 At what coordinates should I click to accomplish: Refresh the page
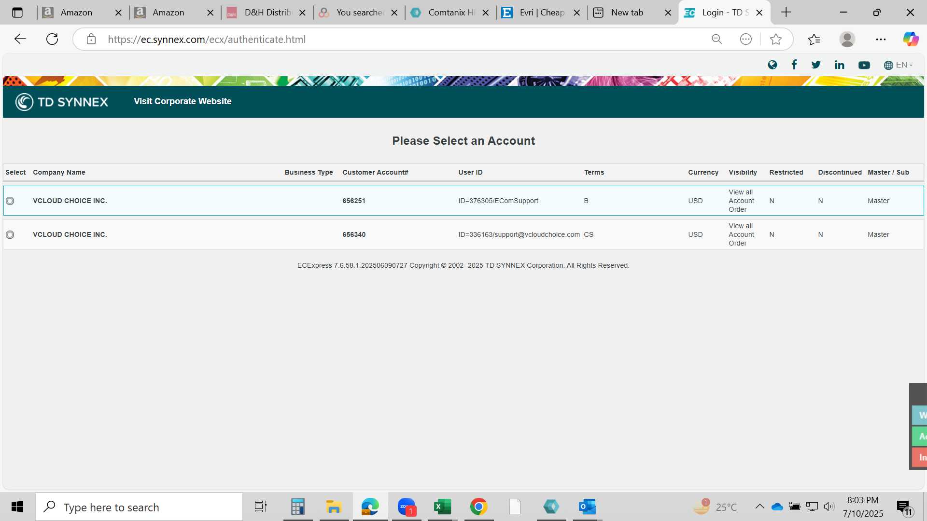(x=52, y=39)
